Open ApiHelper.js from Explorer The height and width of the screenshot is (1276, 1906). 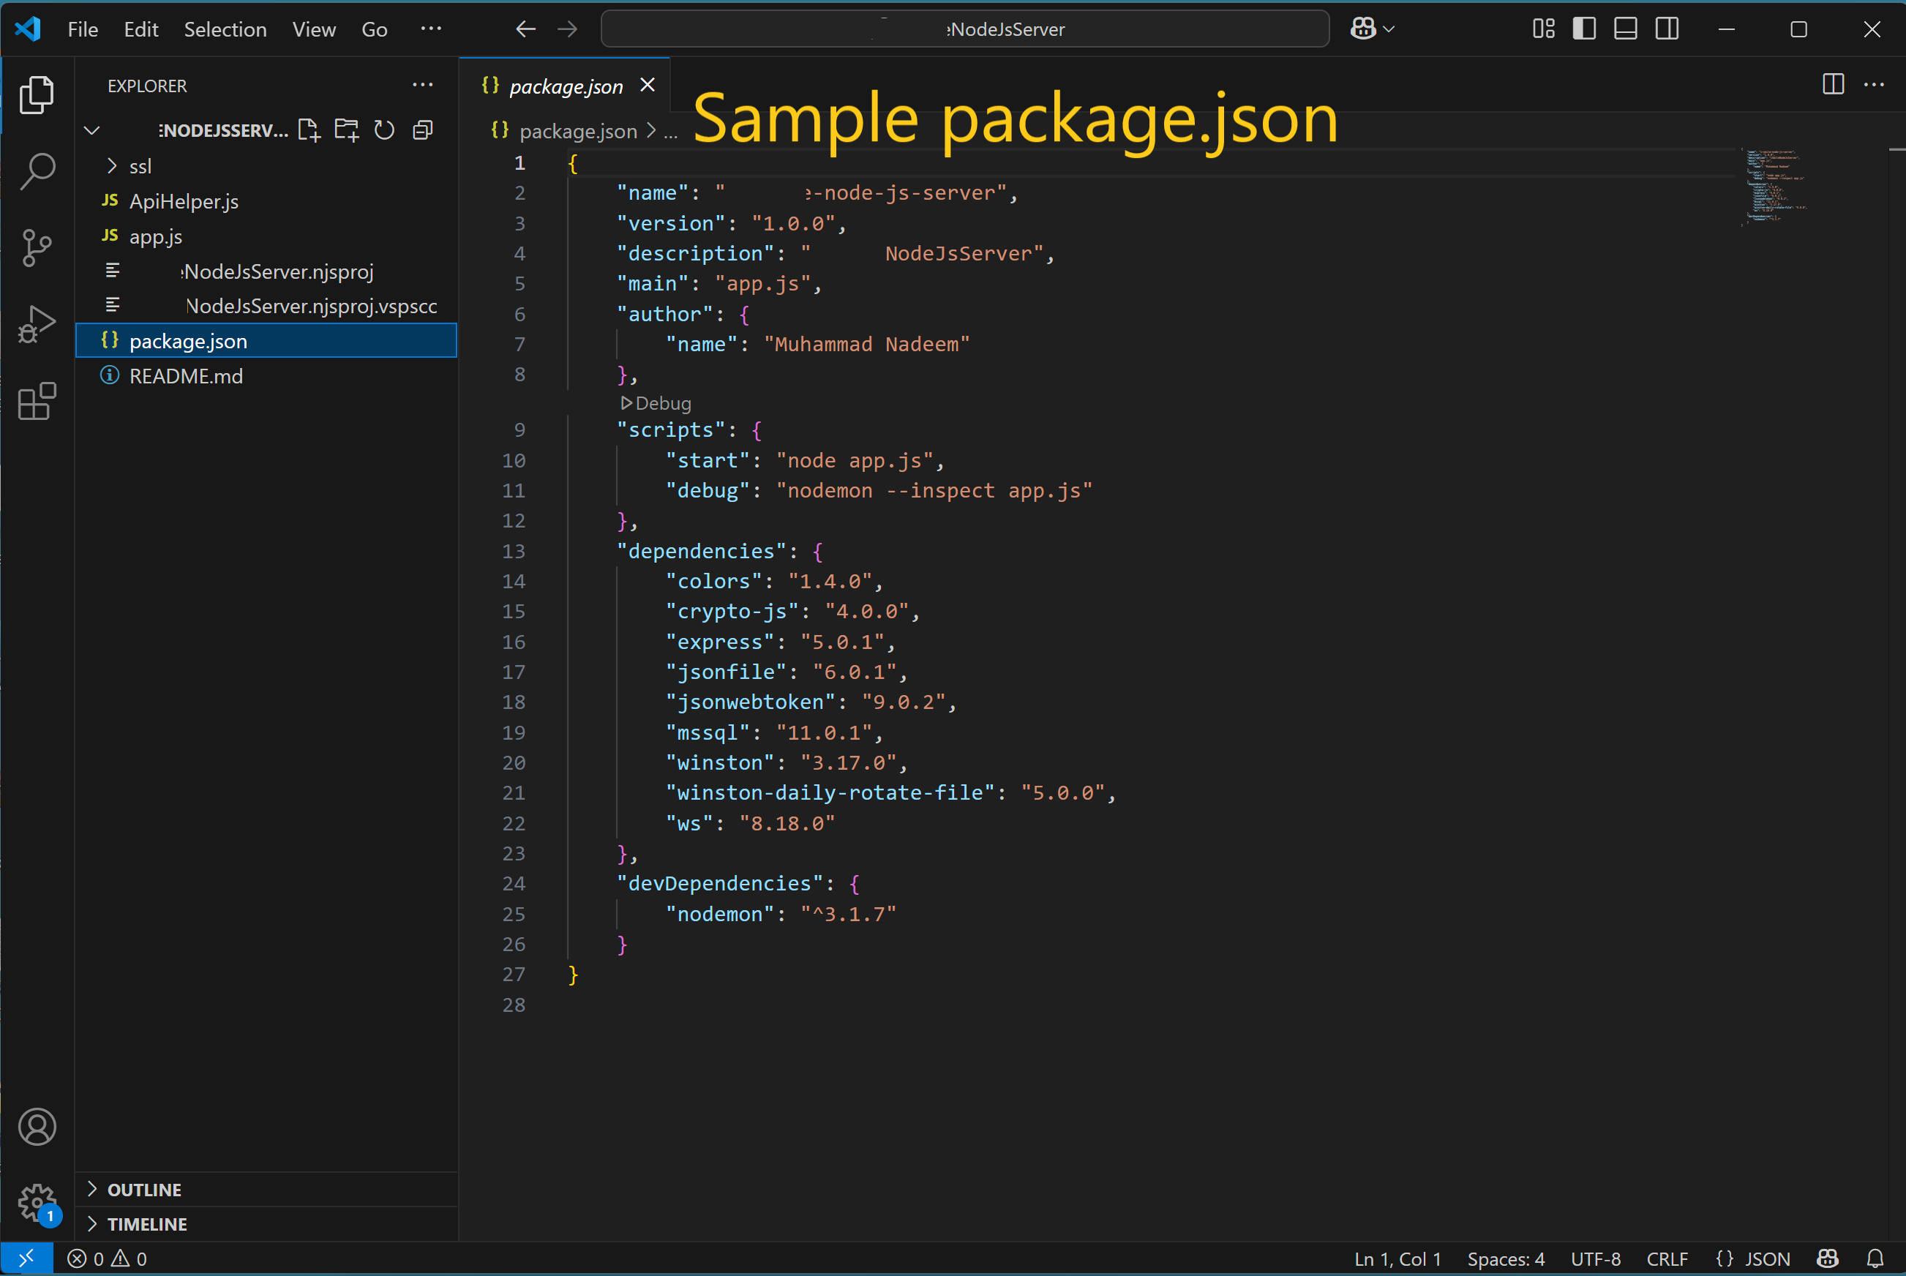tap(184, 201)
